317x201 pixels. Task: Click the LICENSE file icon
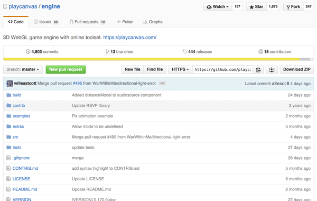(8, 179)
